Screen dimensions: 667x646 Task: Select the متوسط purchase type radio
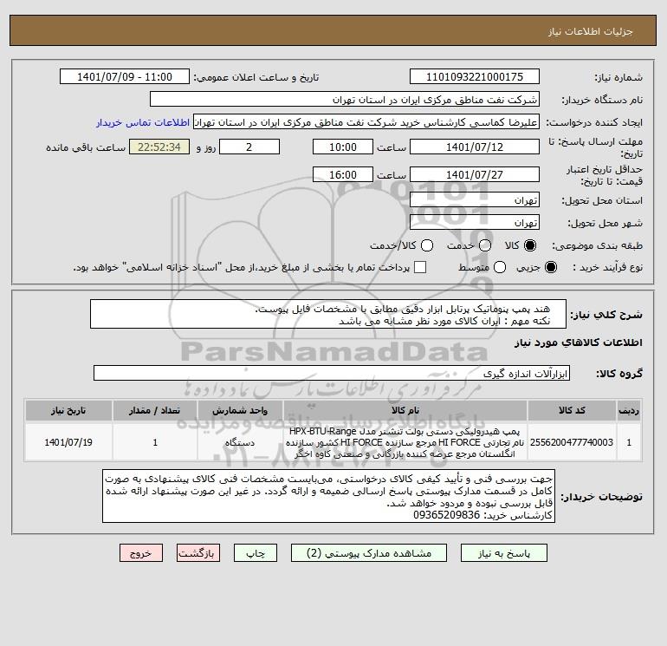click(x=500, y=267)
